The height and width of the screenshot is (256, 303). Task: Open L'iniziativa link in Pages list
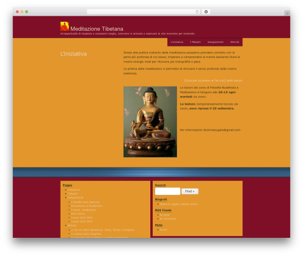click(74, 190)
